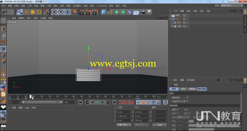This screenshot has height=131, width=247.
Task: Play the animation forward
Action: point(97,102)
